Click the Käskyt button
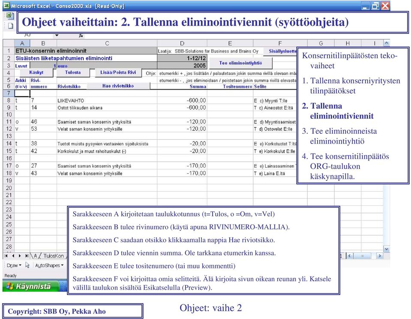 click(36, 72)
